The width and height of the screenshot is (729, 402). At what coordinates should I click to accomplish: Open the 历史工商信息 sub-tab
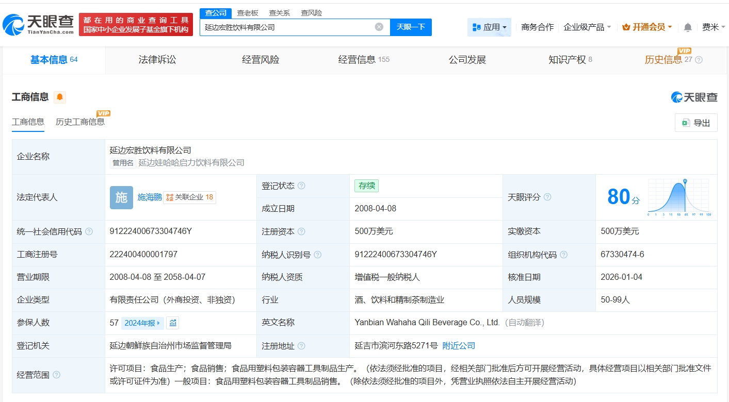pos(80,122)
